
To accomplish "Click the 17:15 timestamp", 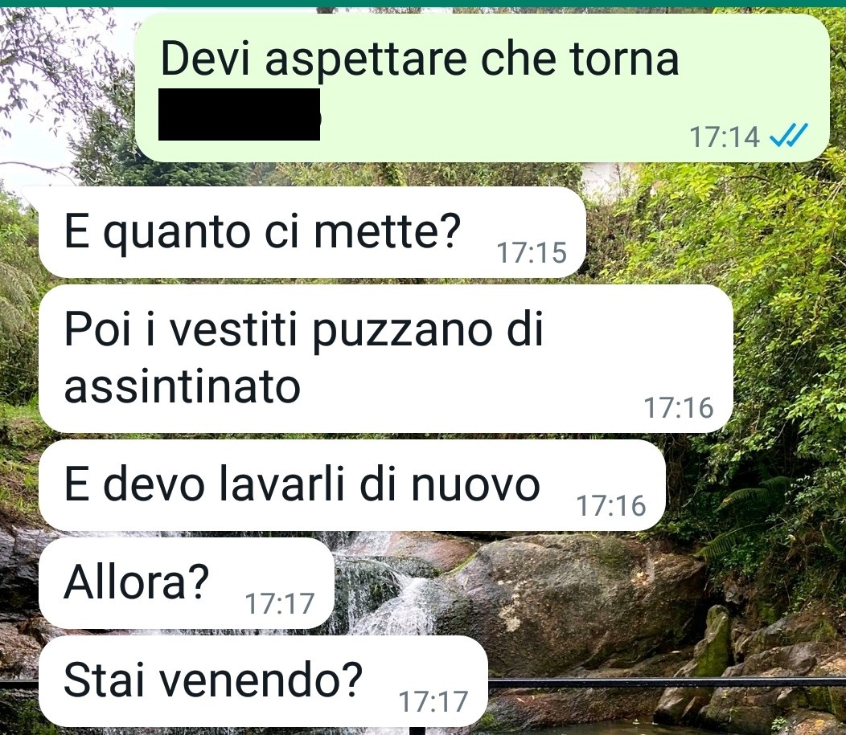I will click(532, 252).
